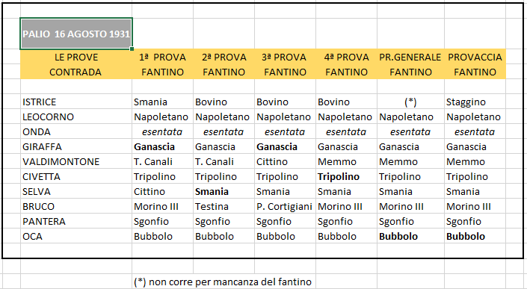
Task: Select the Memmo cell under PR.GENERALE
Action: [x=410, y=161]
